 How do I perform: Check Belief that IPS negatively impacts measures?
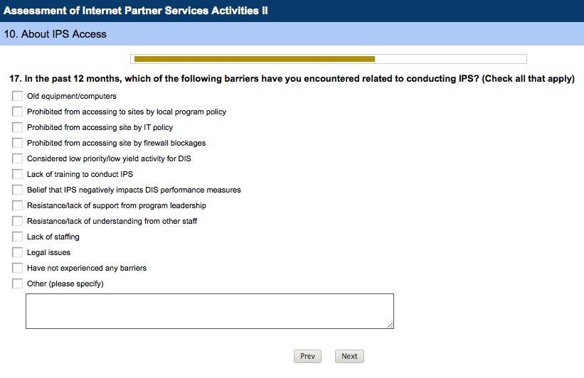point(17,190)
